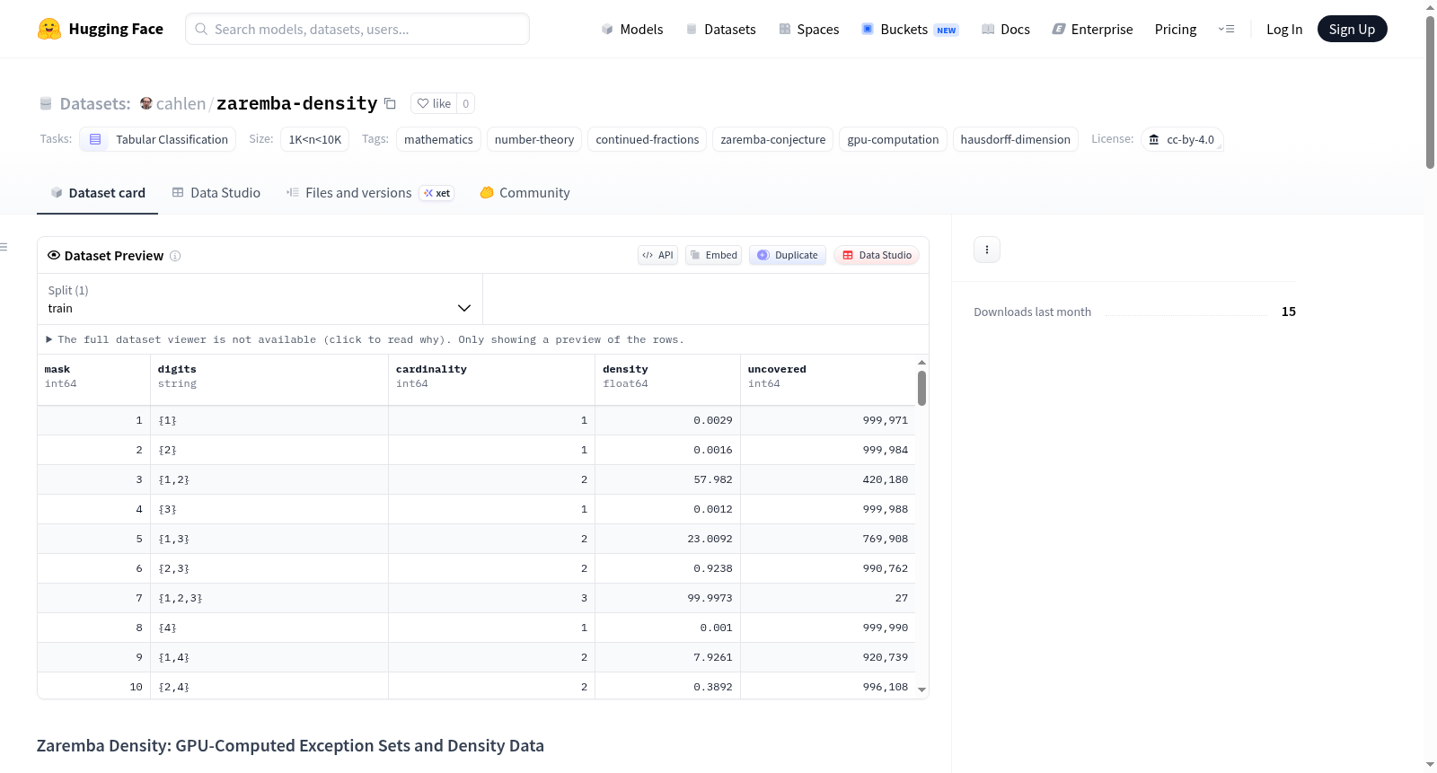Click the page vertical scrollbar thumb
This screenshot has width=1437, height=773.
pos(1430,92)
